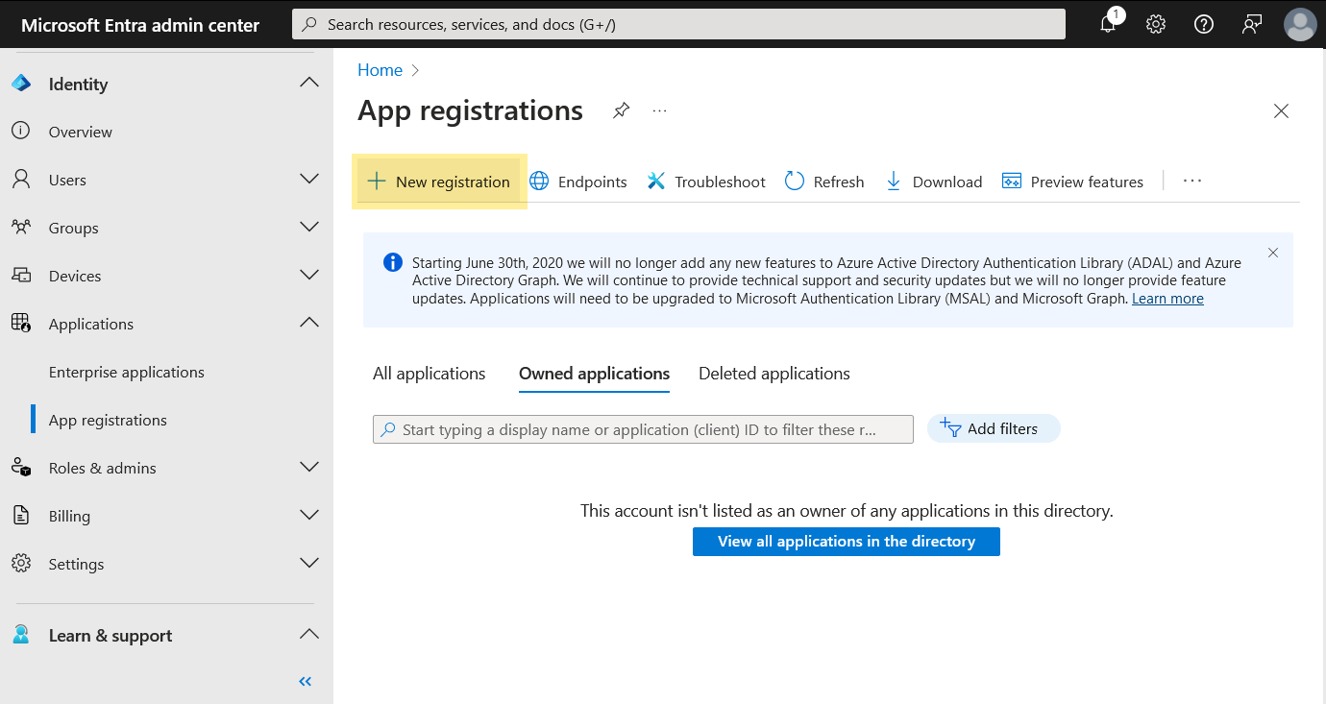1326x704 pixels.
Task: Click the Download toolbar label
Action: [x=947, y=182]
